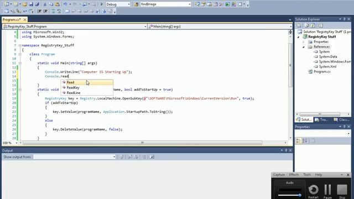The width and height of the screenshot is (354, 199).
Task: Click the code editor horizontal scrollbar
Action: [x=142, y=143]
